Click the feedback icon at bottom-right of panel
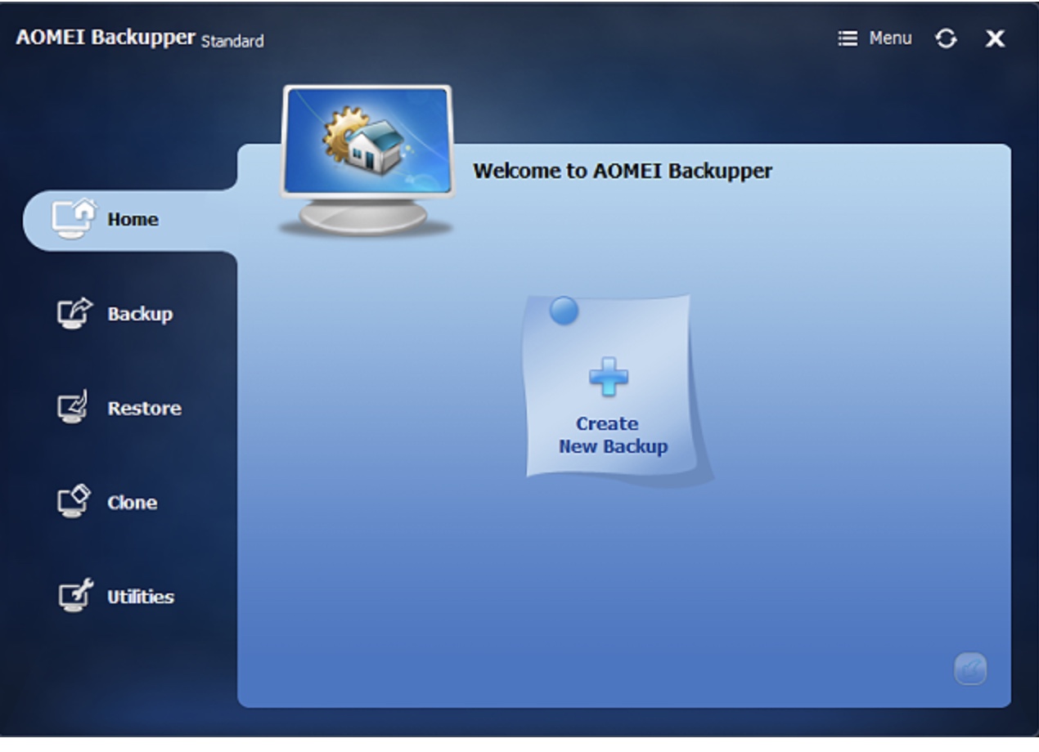The width and height of the screenshot is (1039, 752). click(970, 669)
